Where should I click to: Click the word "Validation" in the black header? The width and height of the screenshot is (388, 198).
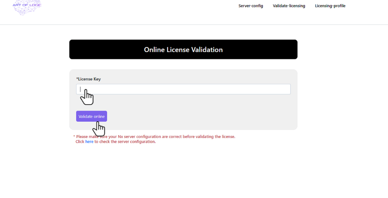click(206, 50)
